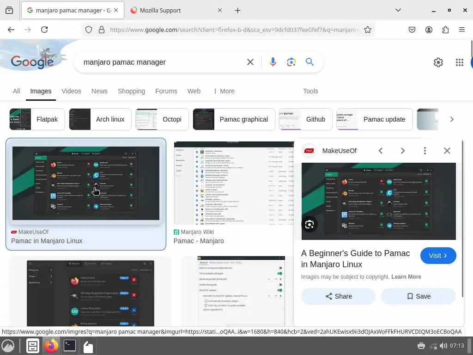Reload the current page
The height and width of the screenshot is (355, 473).
(44, 30)
